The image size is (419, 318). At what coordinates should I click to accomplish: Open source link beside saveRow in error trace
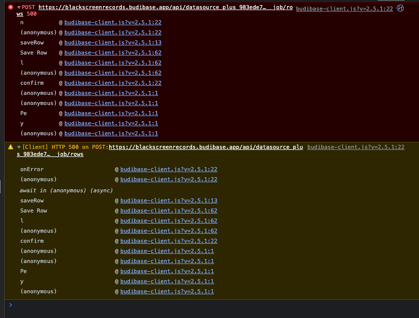click(x=111, y=42)
